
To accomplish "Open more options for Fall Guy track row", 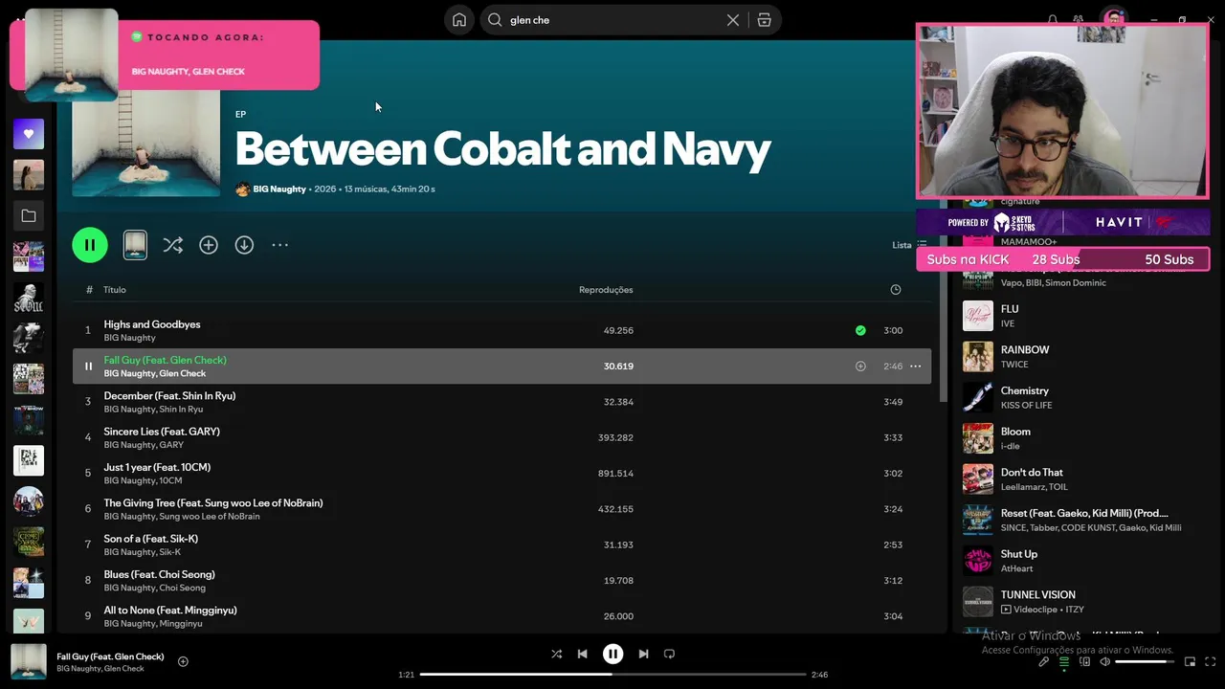I will tap(915, 367).
